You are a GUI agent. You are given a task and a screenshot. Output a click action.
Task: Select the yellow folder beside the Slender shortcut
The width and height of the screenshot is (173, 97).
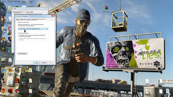click(10, 8)
